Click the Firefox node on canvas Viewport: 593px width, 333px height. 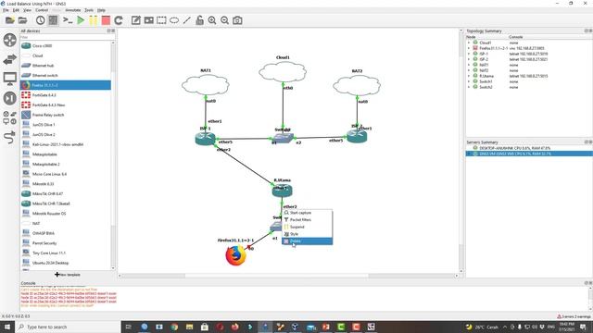tap(235, 255)
